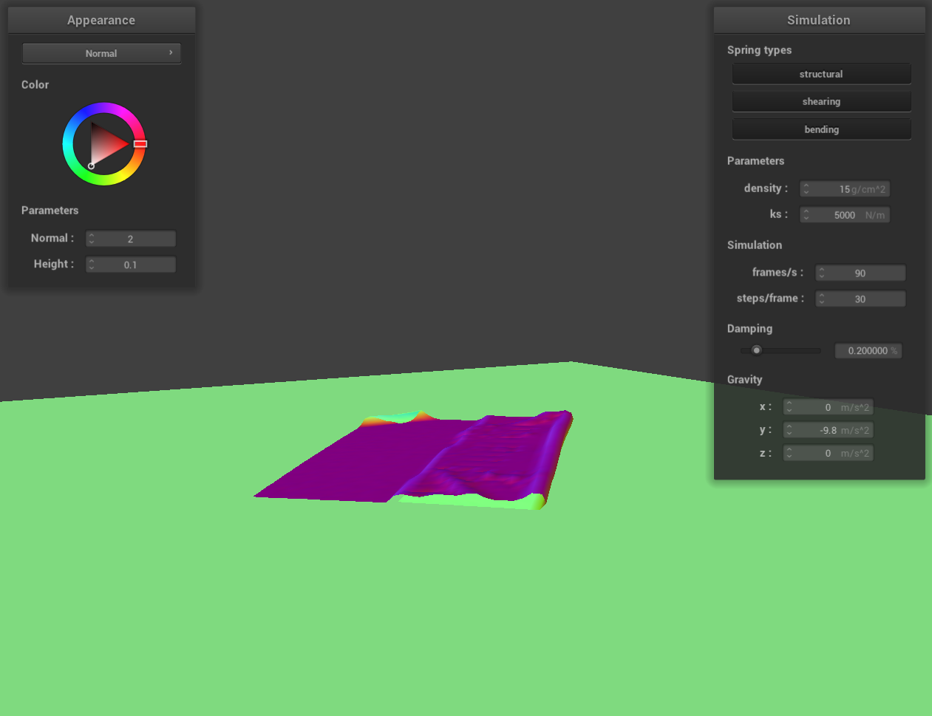Image resolution: width=932 pixels, height=716 pixels.
Task: Pick a shade inside the color triangle
Action: [106, 144]
